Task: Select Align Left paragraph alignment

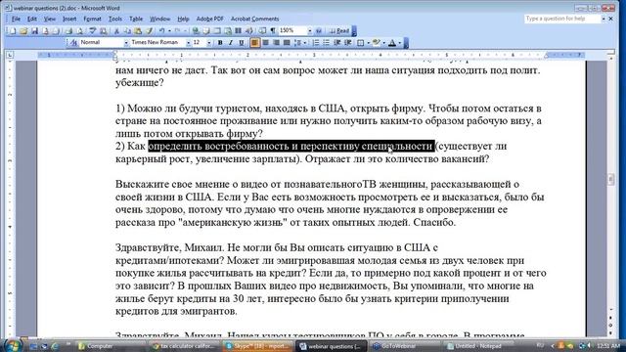Action: [x=254, y=42]
